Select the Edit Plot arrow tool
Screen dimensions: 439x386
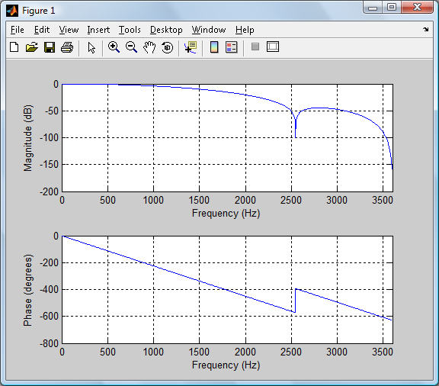click(91, 47)
